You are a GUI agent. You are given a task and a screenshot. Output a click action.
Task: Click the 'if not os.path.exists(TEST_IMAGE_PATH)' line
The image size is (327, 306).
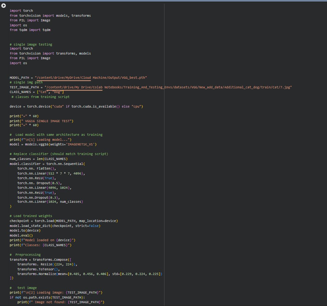(47, 297)
